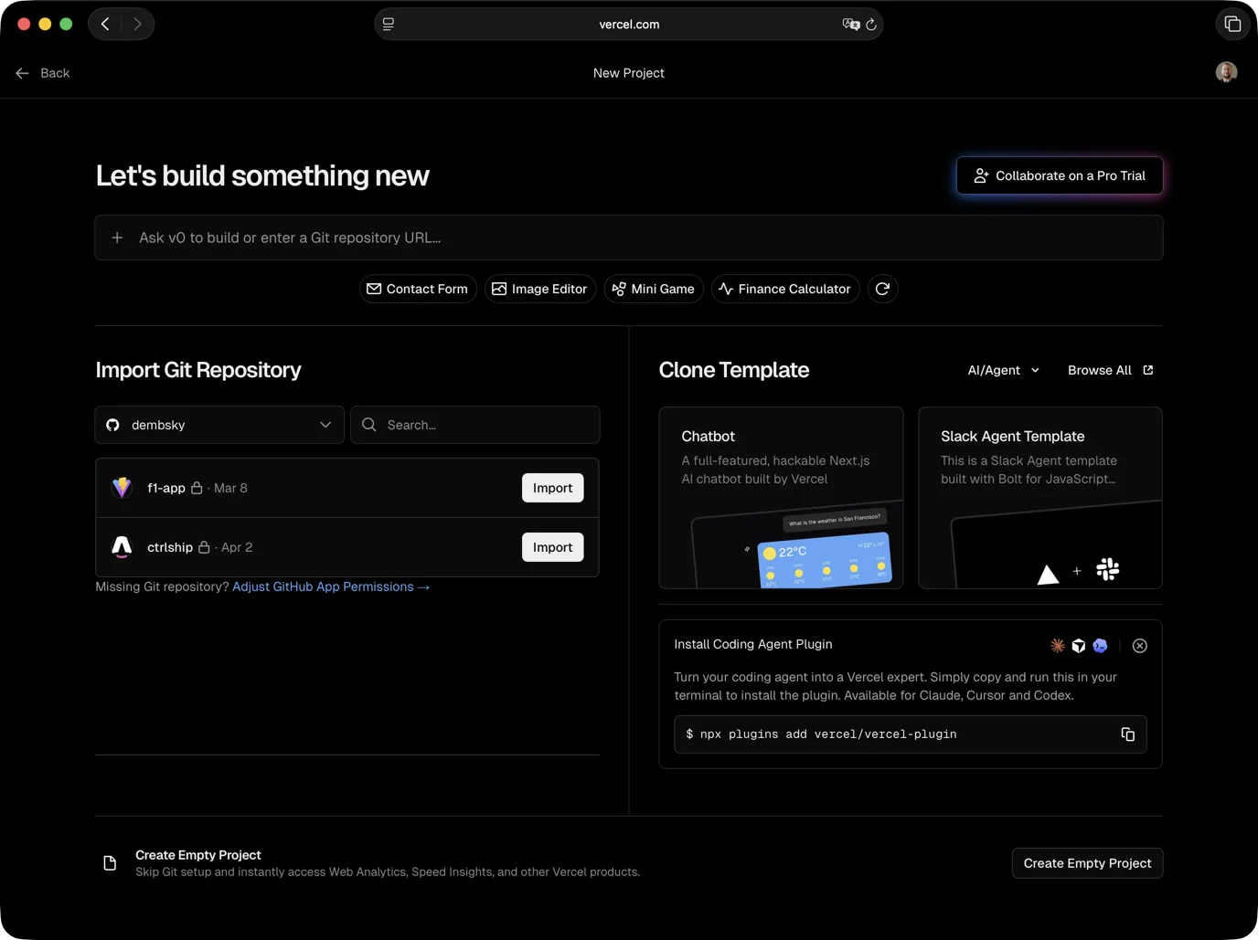Select the Codex cube icon on the plugin card
The image size is (1258, 940).
1079,646
